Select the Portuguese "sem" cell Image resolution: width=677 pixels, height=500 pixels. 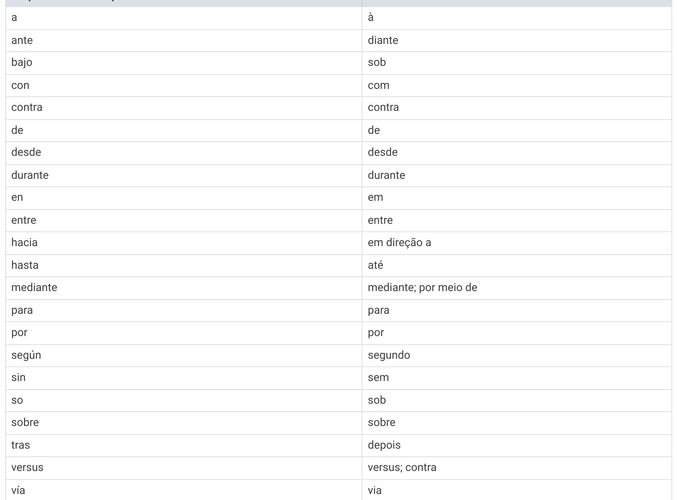(x=517, y=378)
